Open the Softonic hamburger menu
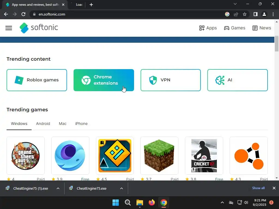The height and width of the screenshot is (209, 279). point(8,28)
